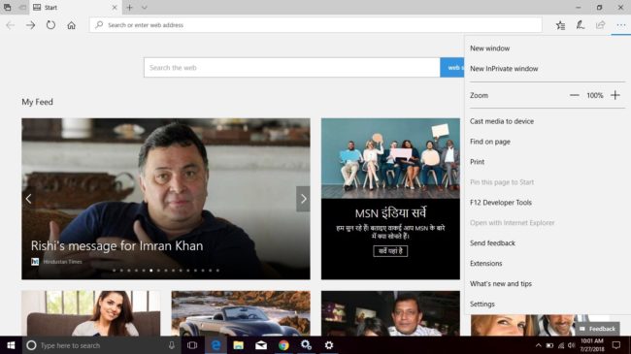
Task: Choose Send feedback menu entry
Action: tap(492, 243)
